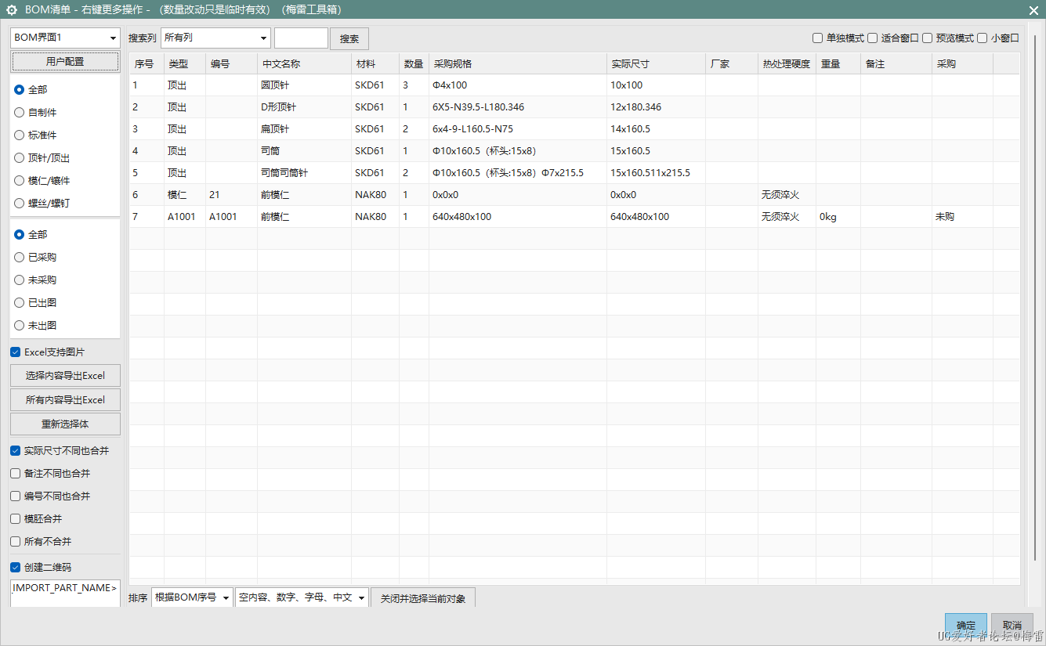The width and height of the screenshot is (1046, 646).
Task: Click 关闭并选择当前对象 button
Action: [x=423, y=598]
